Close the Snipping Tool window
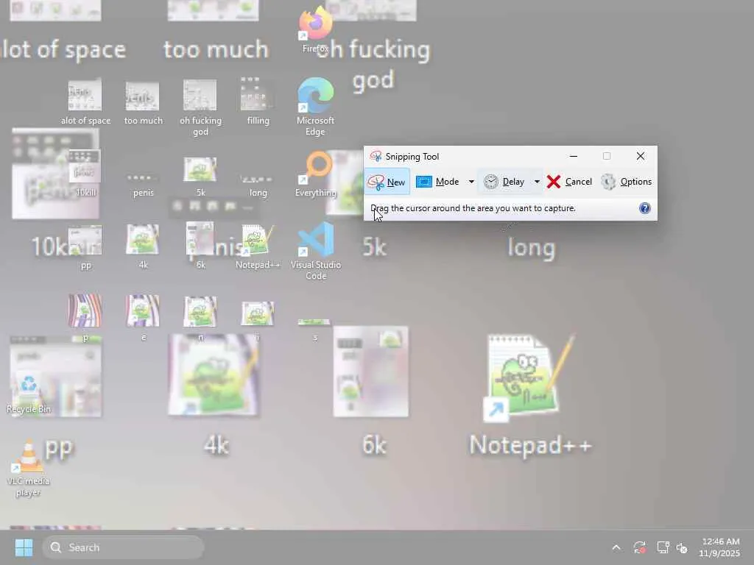Image resolution: width=754 pixels, height=565 pixels. (x=640, y=156)
